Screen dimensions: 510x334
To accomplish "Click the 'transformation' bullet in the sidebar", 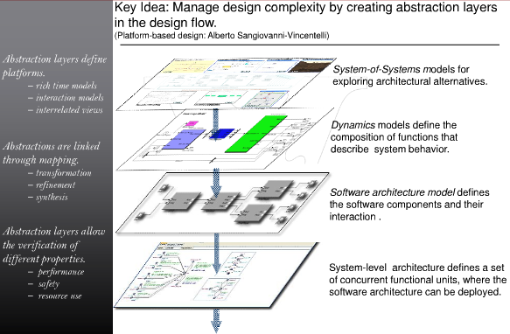I will click(x=59, y=173).
